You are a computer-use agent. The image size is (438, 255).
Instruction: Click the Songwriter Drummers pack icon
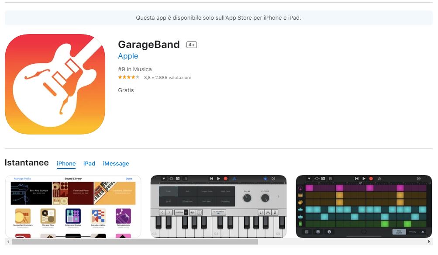click(23, 216)
